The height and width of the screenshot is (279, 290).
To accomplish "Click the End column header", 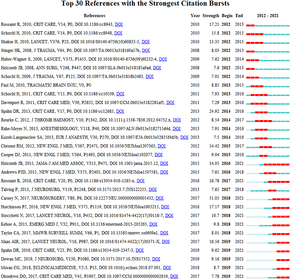I will [239, 16].
